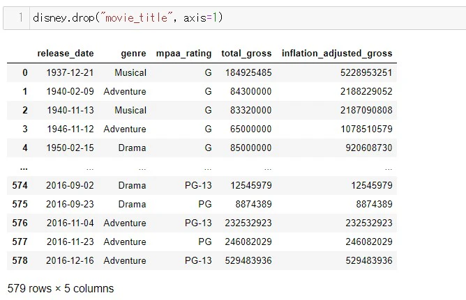Click the mpaa_rating column header
This screenshot has height=300, width=466.
point(183,54)
